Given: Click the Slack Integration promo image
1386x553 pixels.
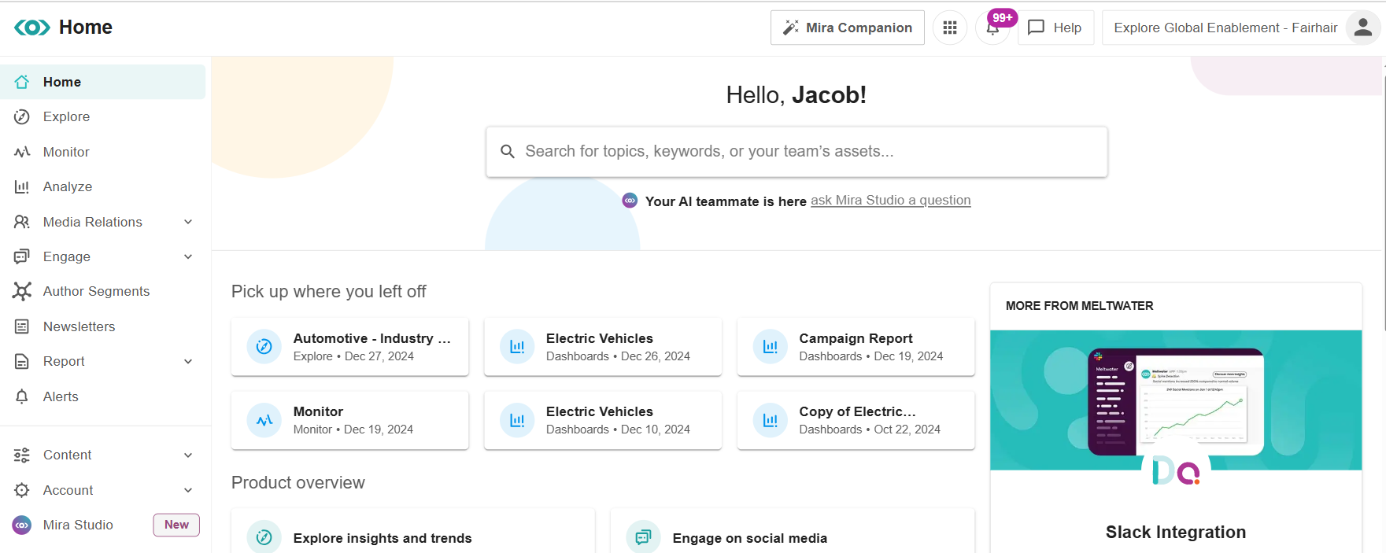Looking at the screenshot, I should pyautogui.click(x=1176, y=400).
